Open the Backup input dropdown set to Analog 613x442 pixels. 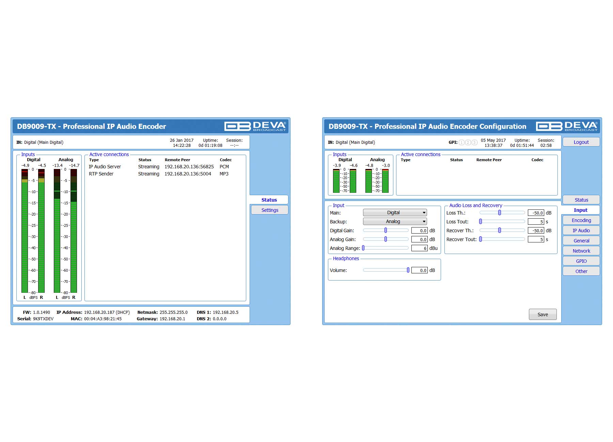coord(395,221)
